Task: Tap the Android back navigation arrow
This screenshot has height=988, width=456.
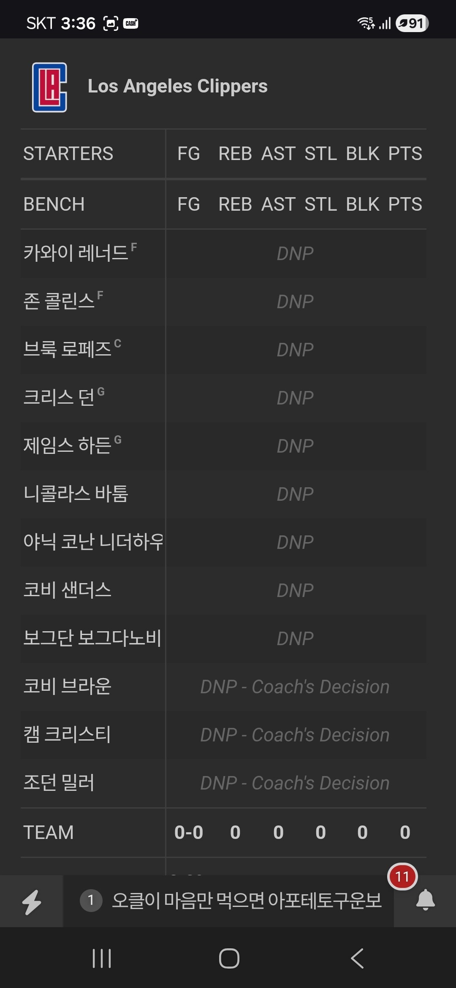Action: pos(357,958)
